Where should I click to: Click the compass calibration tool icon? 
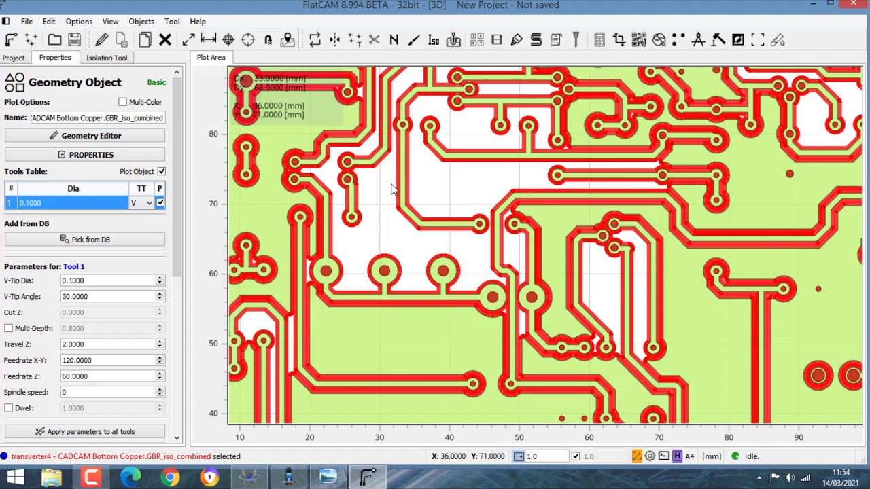tap(698, 40)
